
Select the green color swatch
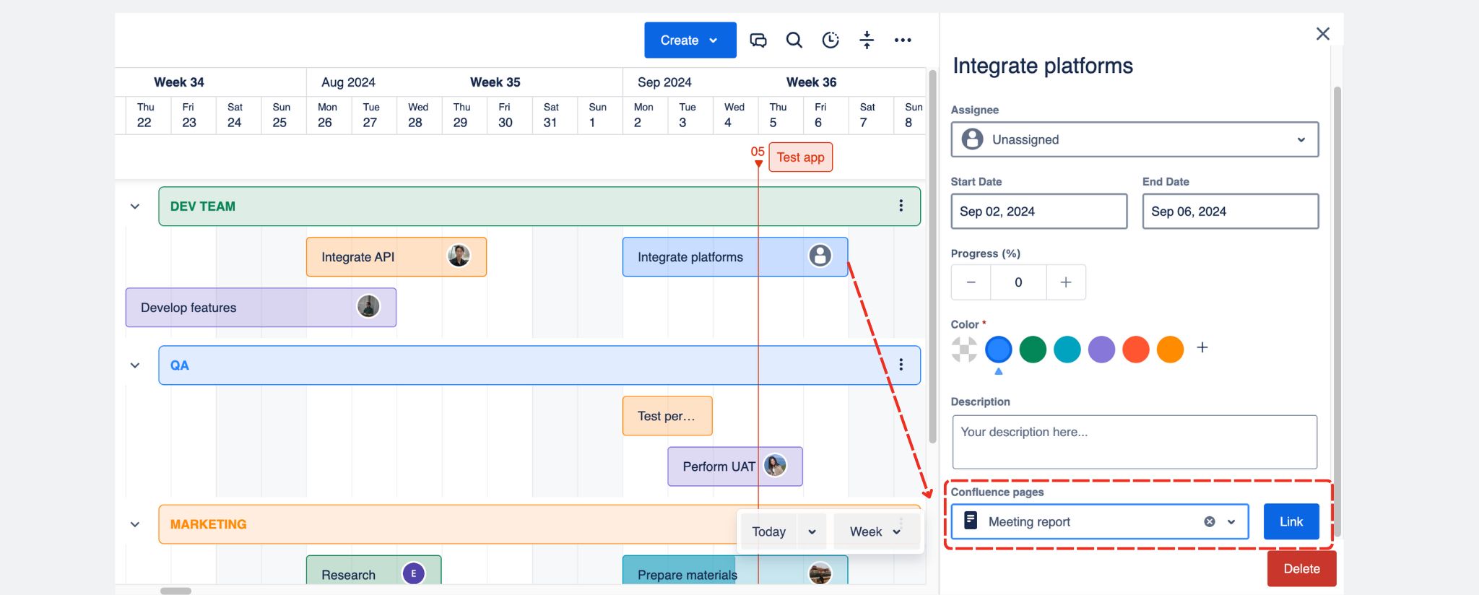pyautogui.click(x=1032, y=349)
